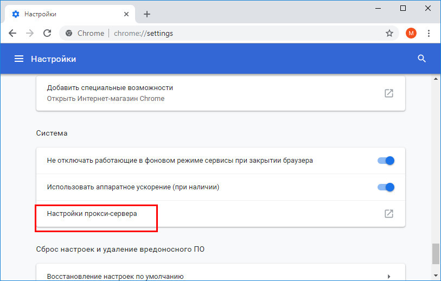Click the vertical scrollbar thumb

pyautogui.click(x=436, y=254)
